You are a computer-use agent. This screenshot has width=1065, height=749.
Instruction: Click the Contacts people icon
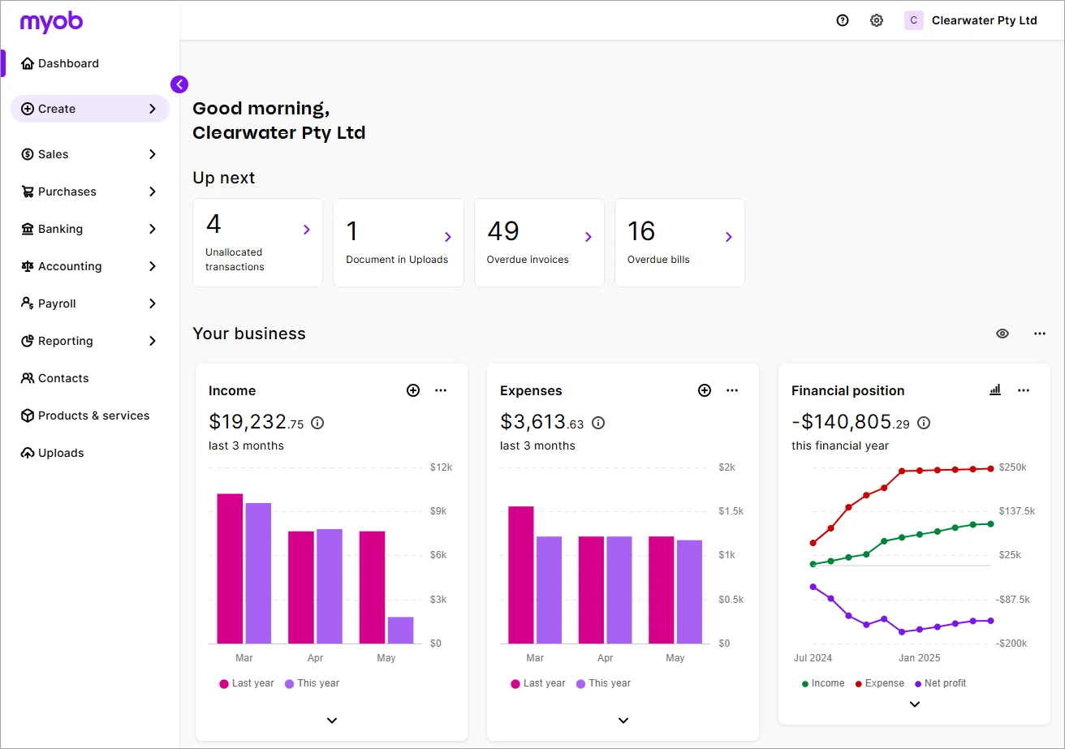pos(28,378)
